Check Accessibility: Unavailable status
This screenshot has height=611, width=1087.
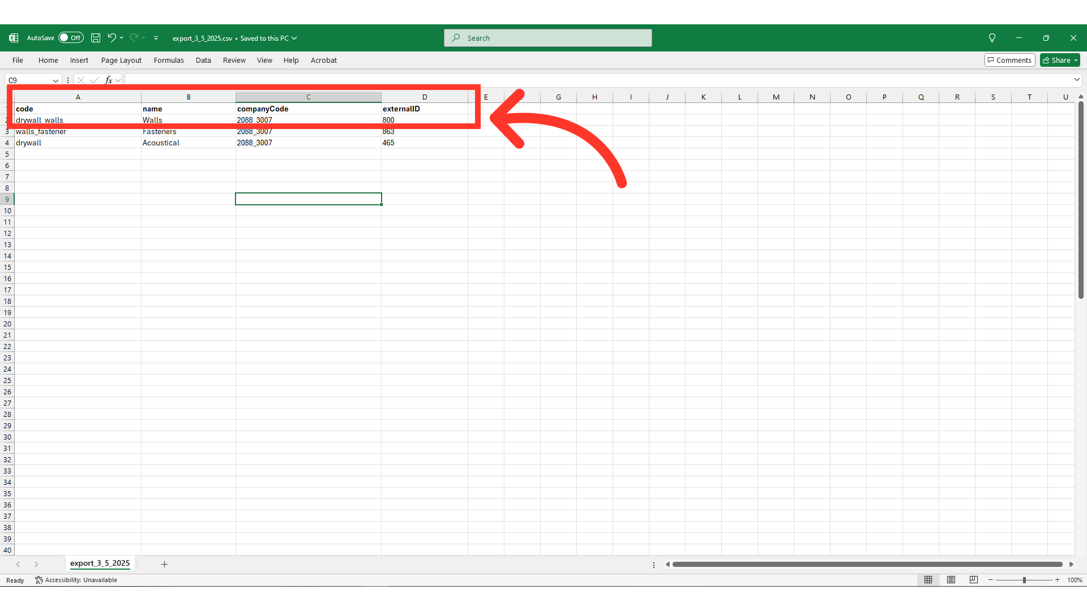[x=76, y=580]
